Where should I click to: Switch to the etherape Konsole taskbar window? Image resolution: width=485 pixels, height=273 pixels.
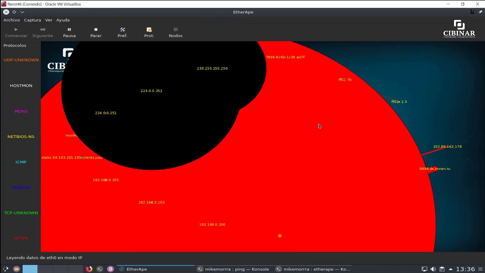point(313,269)
